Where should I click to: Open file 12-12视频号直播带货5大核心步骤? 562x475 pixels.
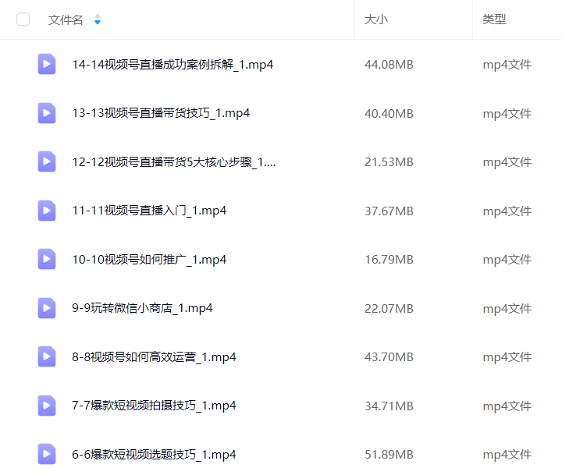[174, 162]
